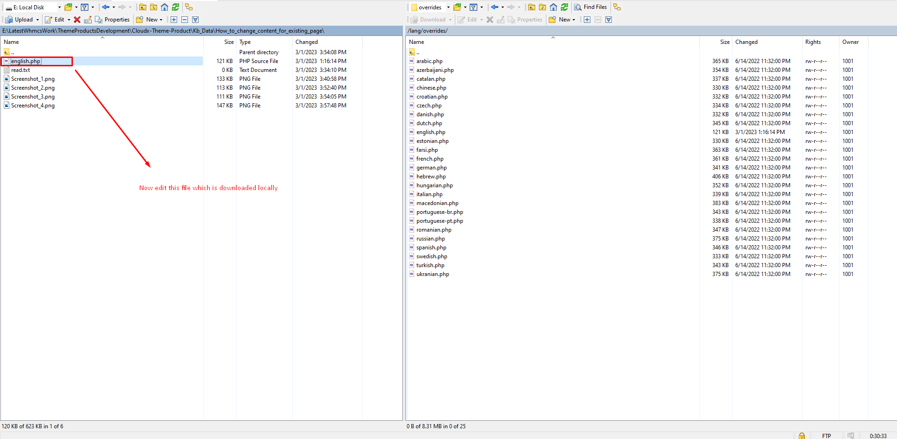Screen dimensions: 897x439
Task: Toggle the local directory tree panel
Action: tap(189, 7)
